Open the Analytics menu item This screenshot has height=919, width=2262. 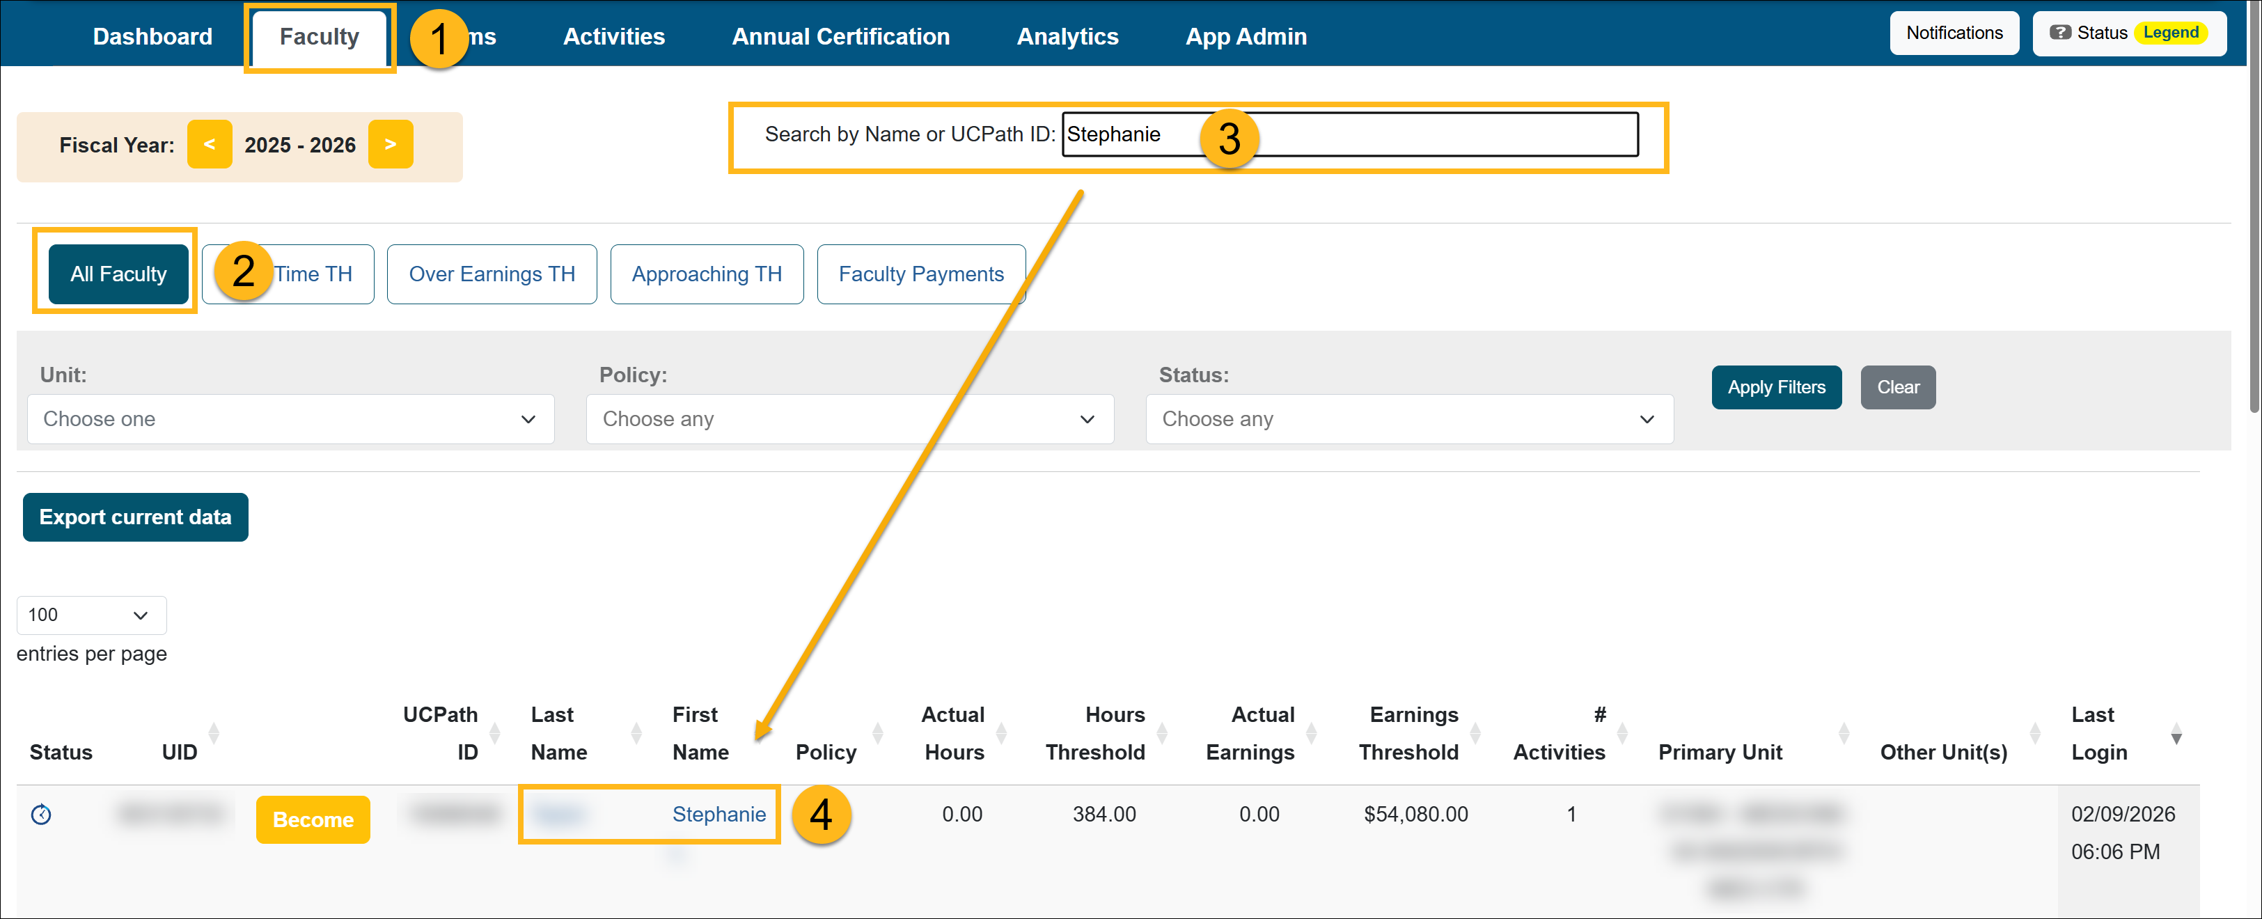pos(1067,36)
